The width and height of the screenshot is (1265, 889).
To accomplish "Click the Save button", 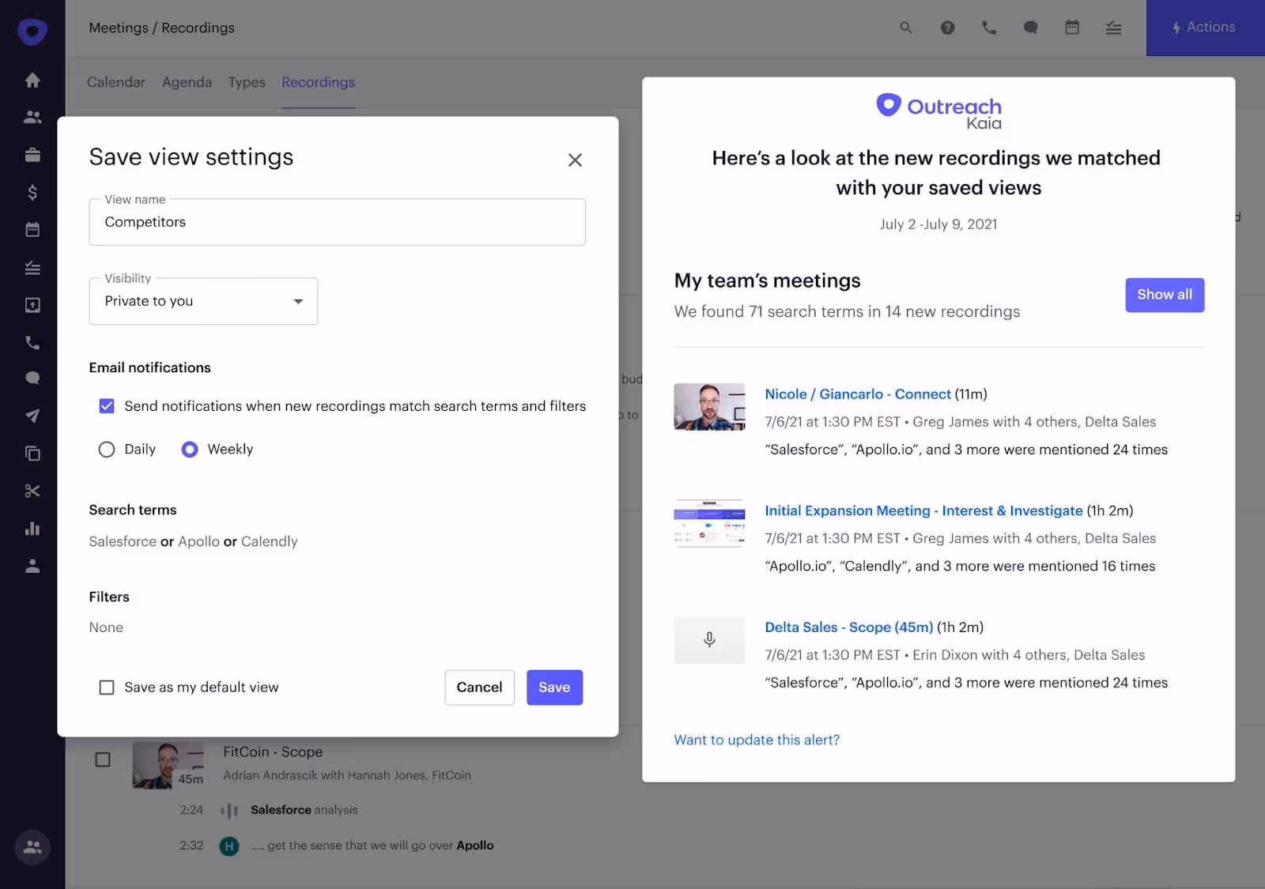I will point(554,687).
